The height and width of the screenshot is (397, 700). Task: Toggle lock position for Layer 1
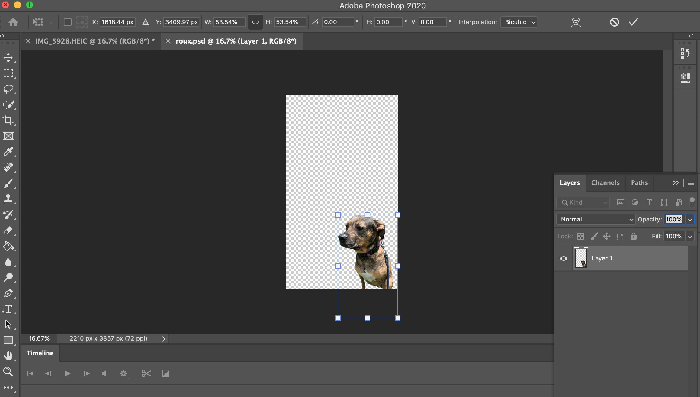tap(606, 236)
